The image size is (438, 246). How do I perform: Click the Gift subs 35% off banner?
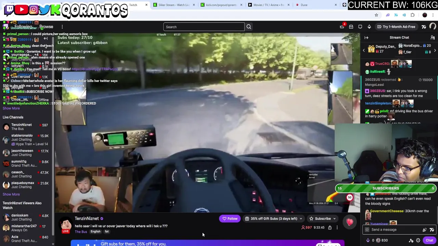207,243
